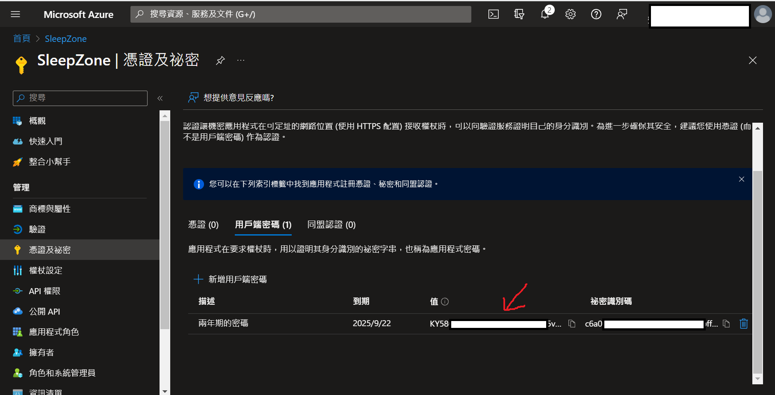
Task: Switch to the 同盟認證 (0) tab
Action: click(x=331, y=225)
